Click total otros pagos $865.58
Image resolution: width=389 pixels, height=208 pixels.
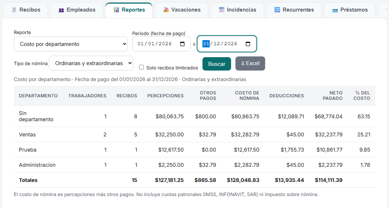[205, 180]
